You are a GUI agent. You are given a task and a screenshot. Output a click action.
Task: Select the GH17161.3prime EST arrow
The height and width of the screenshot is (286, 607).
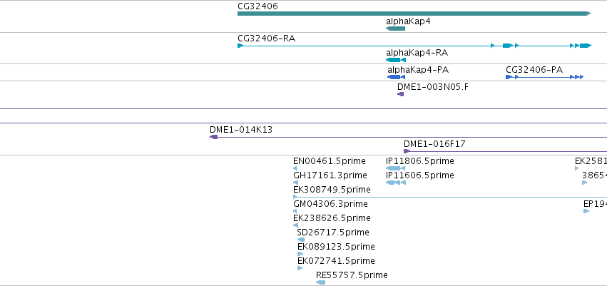coord(296,183)
